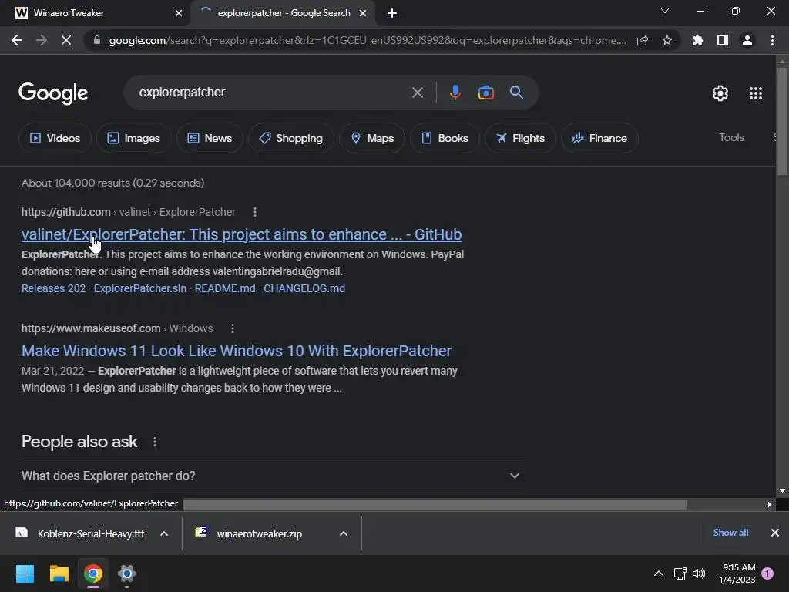Click the address bar URL
The height and width of the screenshot is (592, 789).
pos(368,40)
